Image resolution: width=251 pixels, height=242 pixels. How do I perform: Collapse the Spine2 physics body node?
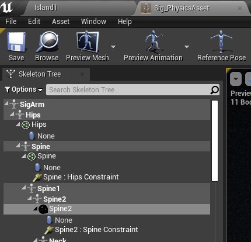[x=36, y=209]
